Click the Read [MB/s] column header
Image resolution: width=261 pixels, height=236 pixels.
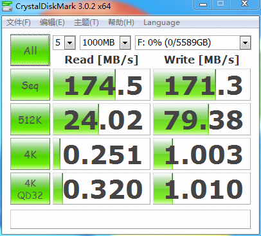coord(102,60)
